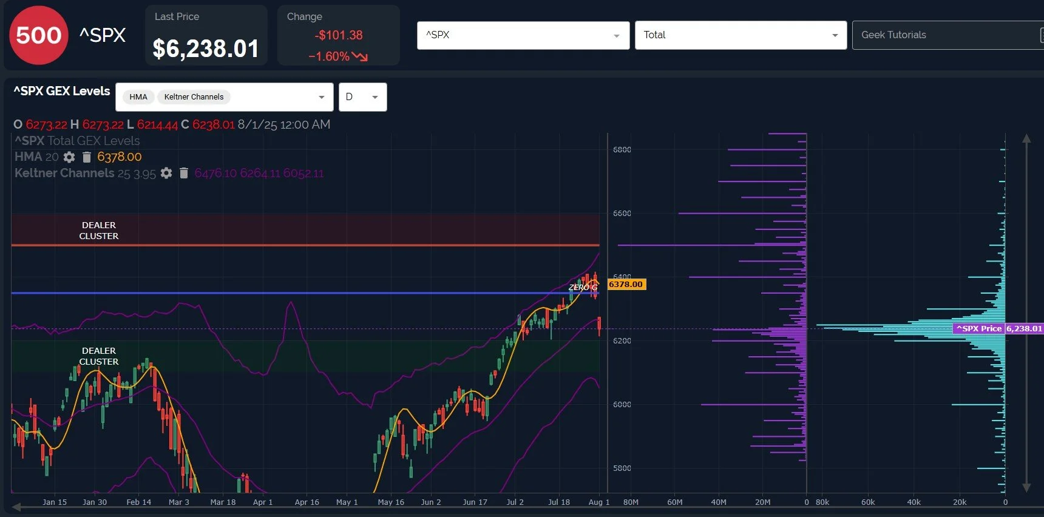Click the 6378.00 HMA price label

626,284
